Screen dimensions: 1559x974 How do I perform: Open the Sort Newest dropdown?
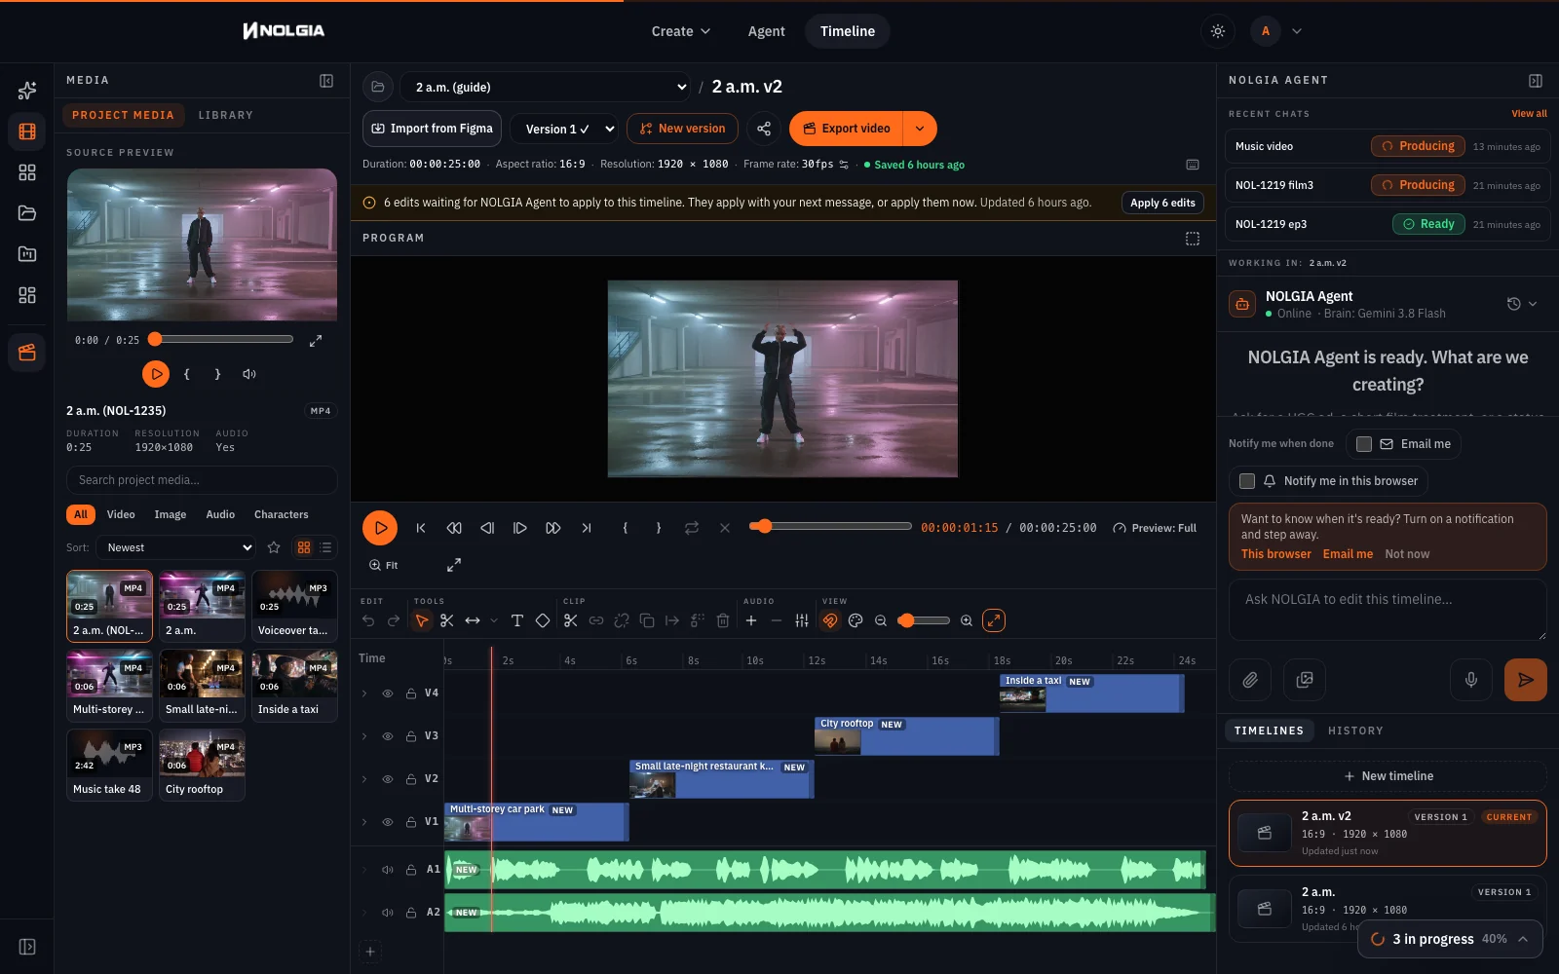pos(175,547)
